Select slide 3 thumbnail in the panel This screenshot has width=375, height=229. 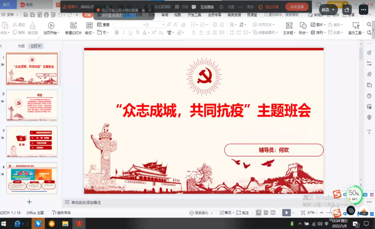click(32, 142)
